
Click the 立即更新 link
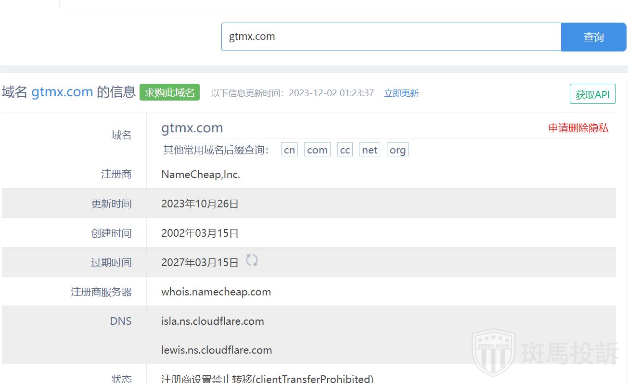coord(401,93)
